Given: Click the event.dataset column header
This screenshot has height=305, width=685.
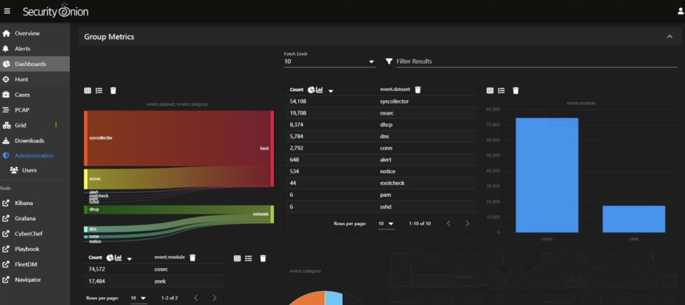Looking at the screenshot, I should point(395,89).
